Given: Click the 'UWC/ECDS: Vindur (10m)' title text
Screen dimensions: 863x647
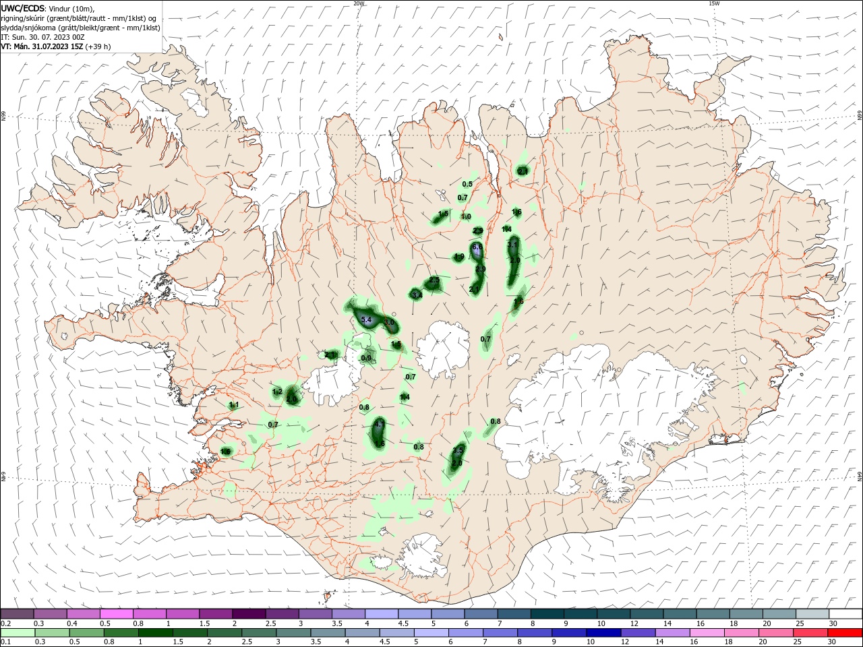Looking at the screenshot, I should (x=47, y=8).
